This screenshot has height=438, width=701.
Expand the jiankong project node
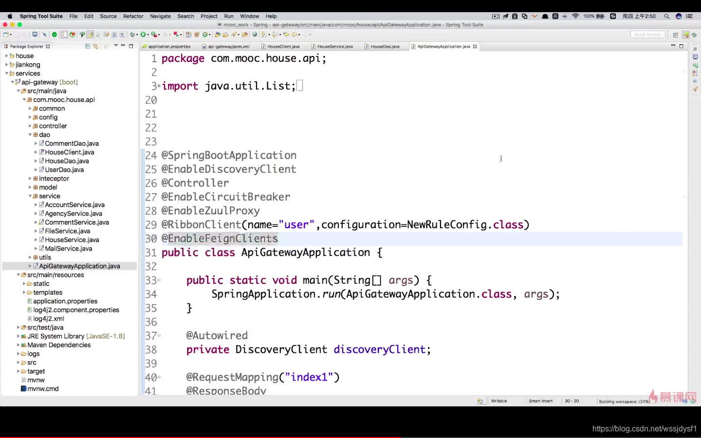7,65
